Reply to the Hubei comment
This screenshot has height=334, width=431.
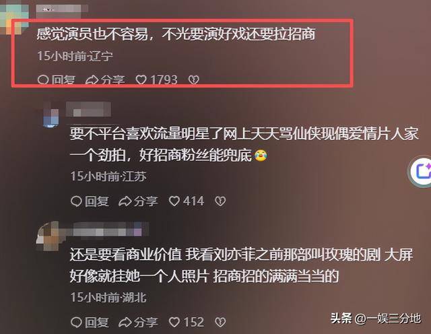click(90, 322)
